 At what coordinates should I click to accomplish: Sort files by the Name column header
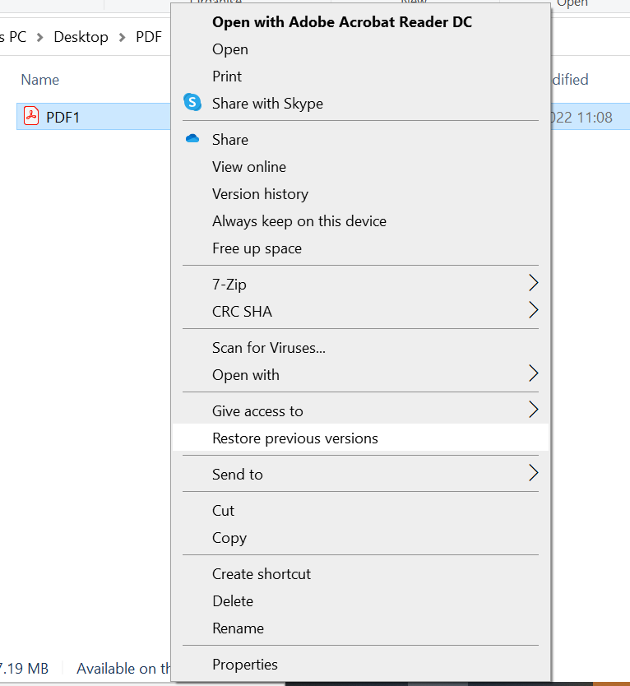(39, 79)
